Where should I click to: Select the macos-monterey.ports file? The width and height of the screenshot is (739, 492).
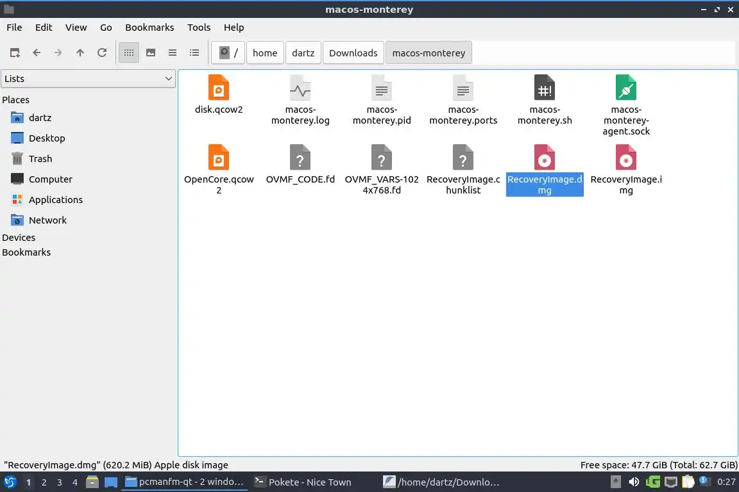(463, 101)
